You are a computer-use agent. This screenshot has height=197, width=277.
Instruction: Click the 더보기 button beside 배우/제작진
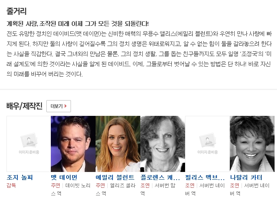click(58, 106)
